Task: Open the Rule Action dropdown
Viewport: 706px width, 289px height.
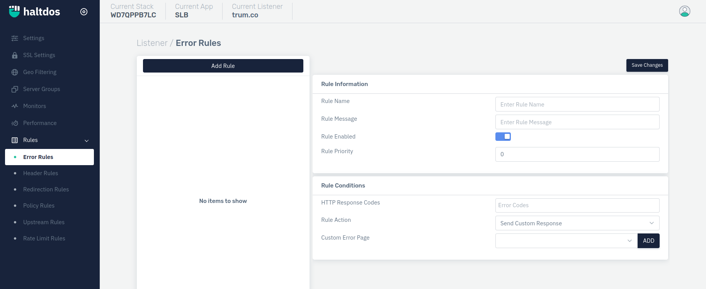Action: [577, 223]
